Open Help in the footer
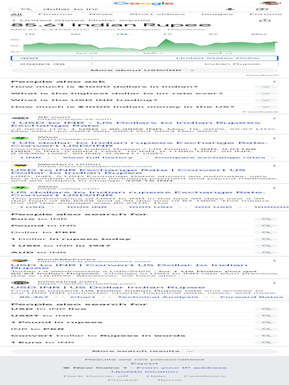This screenshot has width=289, height=385. tap(156, 376)
